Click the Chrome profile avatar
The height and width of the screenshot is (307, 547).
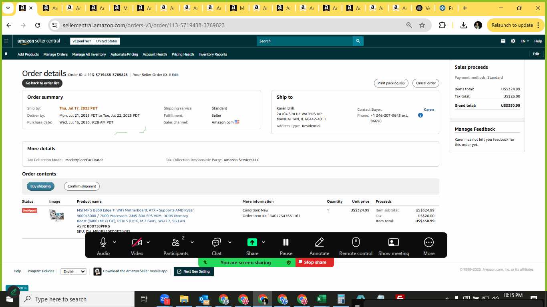coord(478,25)
